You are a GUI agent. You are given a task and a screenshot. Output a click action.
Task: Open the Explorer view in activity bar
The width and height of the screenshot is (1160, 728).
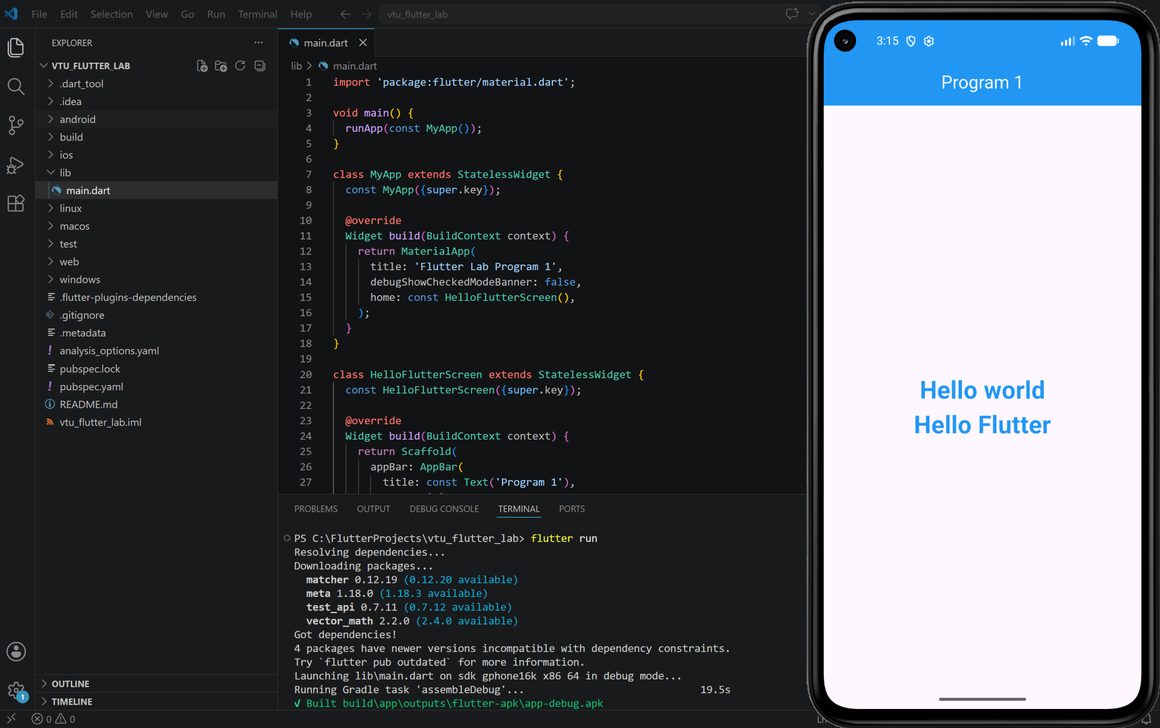(16, 47)
